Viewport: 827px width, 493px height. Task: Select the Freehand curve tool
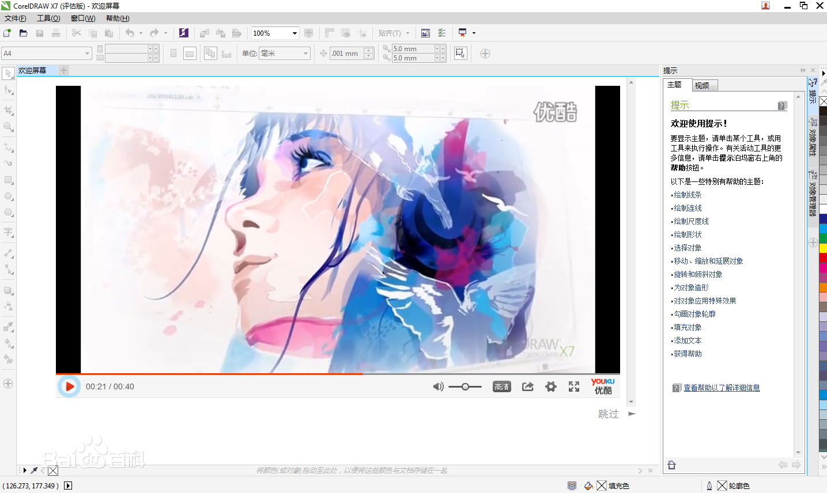[9, 148]
